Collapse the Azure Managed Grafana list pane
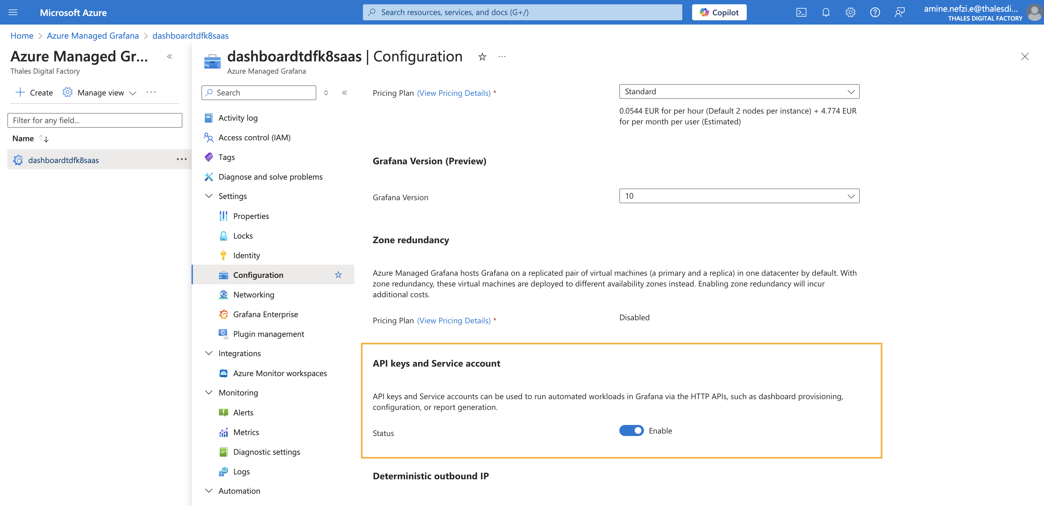 pyautogui.click(x=169, y=57)
